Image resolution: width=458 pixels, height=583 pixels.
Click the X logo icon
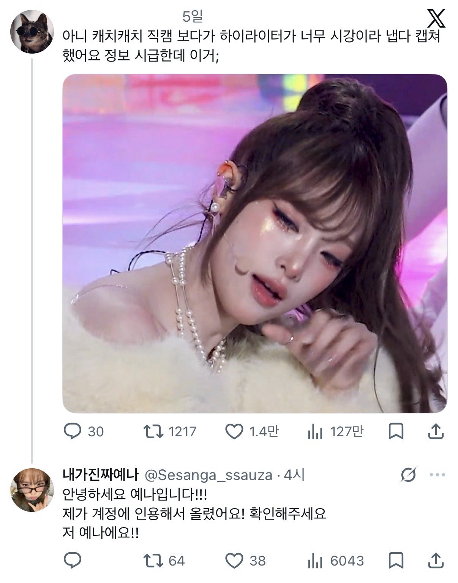tap(436, 19)
